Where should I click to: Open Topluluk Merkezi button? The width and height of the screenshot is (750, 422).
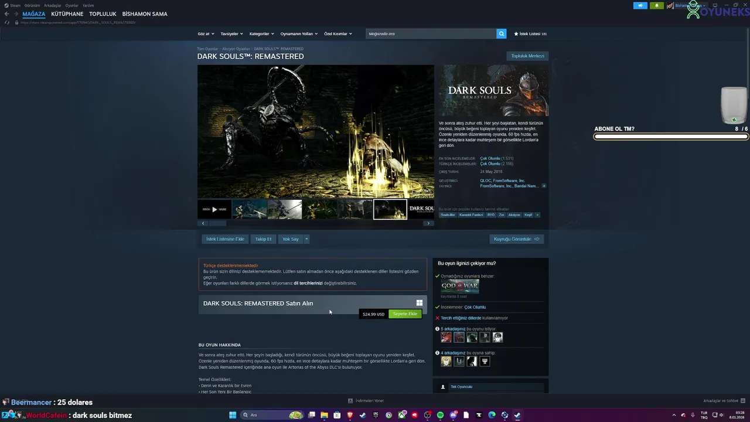point(527,56)
